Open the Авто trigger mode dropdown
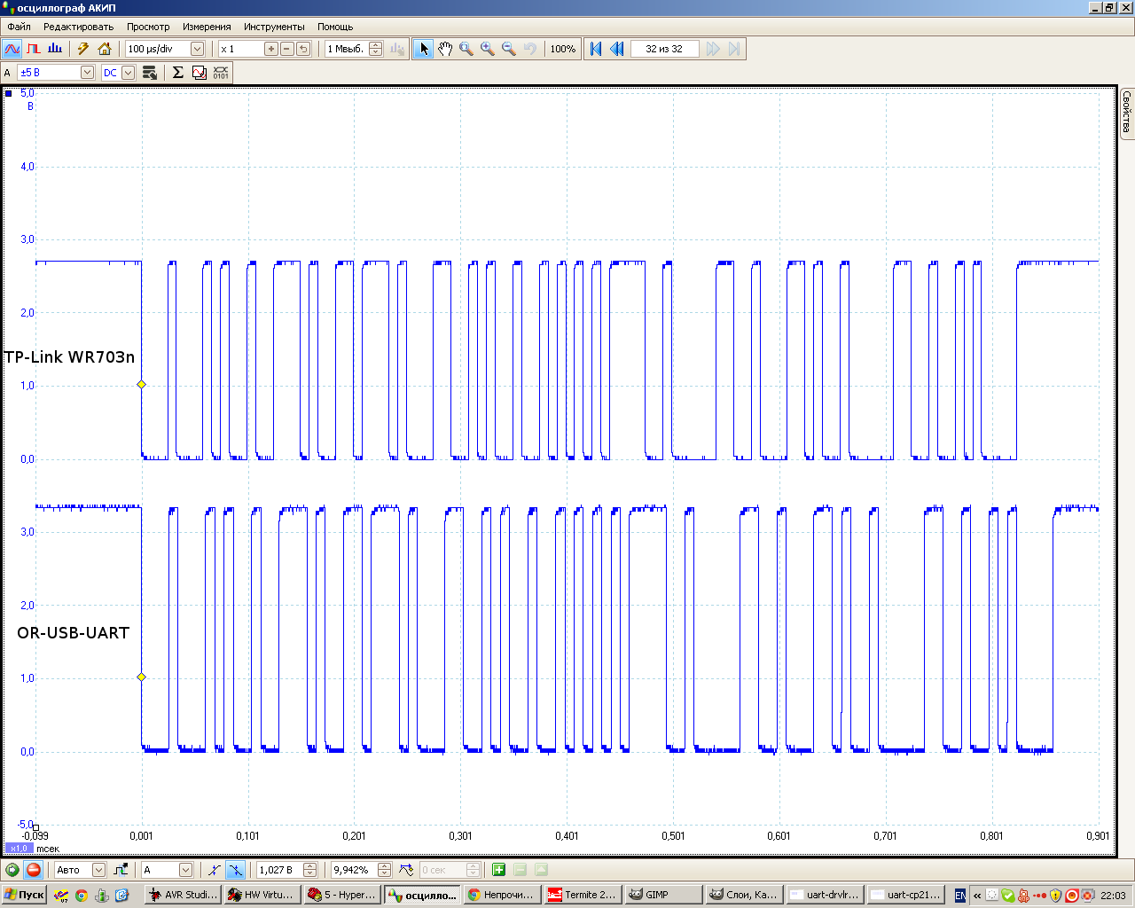The height and width of the screenshot is (908, 1135). 98,870
